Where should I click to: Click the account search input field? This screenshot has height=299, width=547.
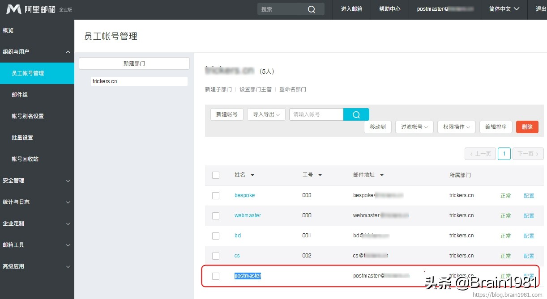click(x=316, y=114)
